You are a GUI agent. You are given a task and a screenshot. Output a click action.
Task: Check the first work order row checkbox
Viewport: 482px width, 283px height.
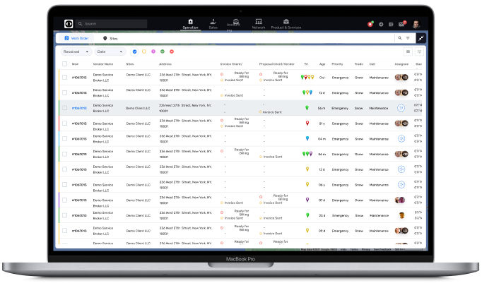coord(64,78)
